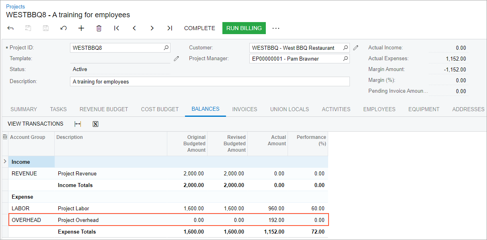This screenshot has width=487, height=240.
Task: Click the back arrow toolbar icon
Action: pos(11,28)
